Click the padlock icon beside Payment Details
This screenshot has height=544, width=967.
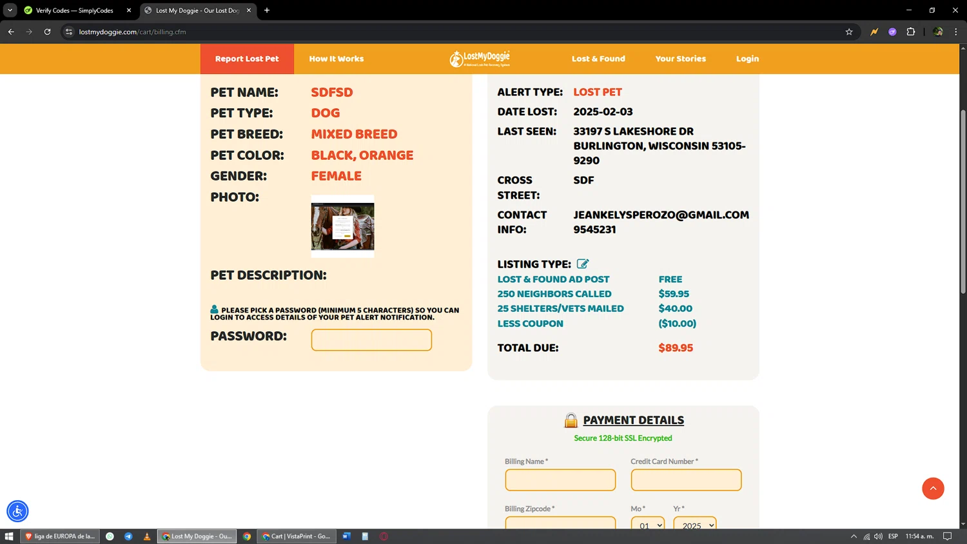(571, 420)
